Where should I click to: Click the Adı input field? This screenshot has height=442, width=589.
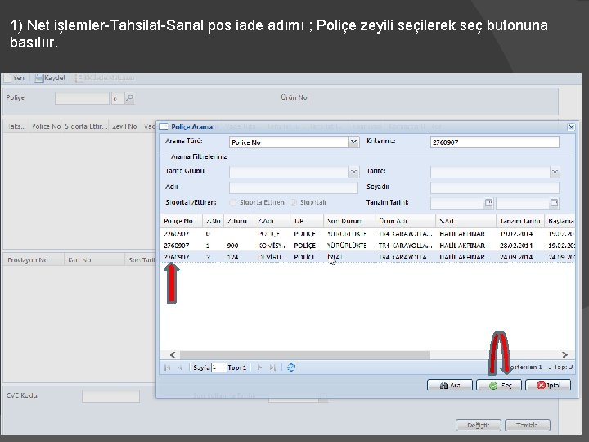294,187
